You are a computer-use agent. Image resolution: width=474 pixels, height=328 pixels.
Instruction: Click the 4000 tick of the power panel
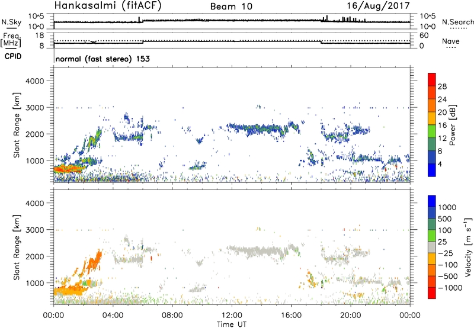(35, 81)
